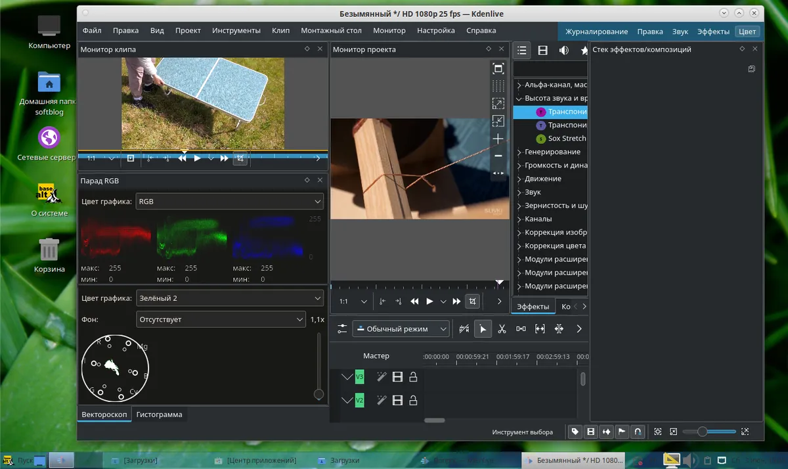Open effects wand on track V2

(382, 400)
